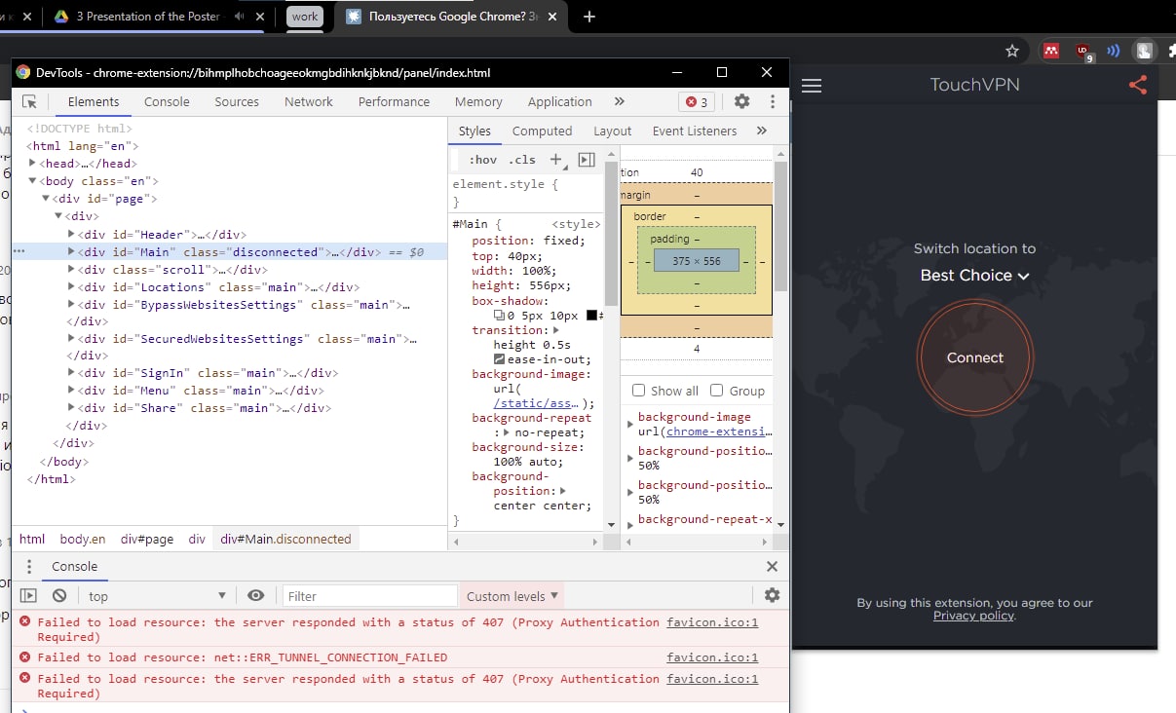1176x713 pixels.
Task: Open the TouchVPN Privacy policy link
Action: [974, 616]
